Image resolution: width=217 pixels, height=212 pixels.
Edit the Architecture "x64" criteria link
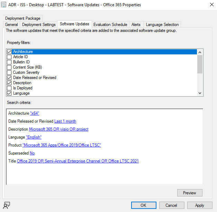[x=35, y=113]
